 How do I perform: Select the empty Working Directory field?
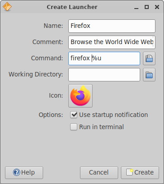tap(104, 75)
